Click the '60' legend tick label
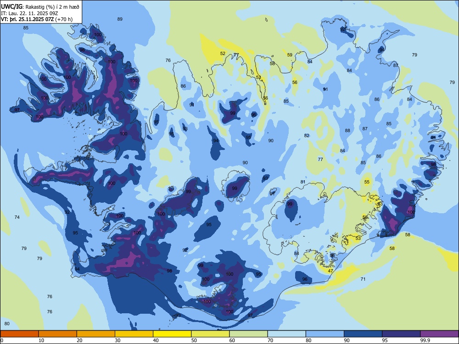Image resolution: width=459 pixels, height=344 pixels. [x=232, y=340]
